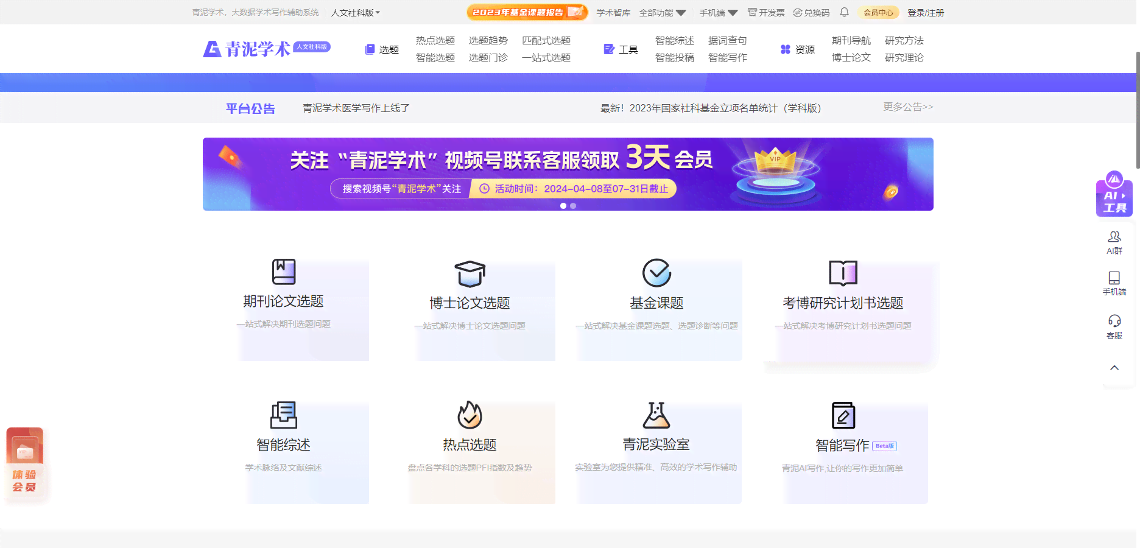Click the 3天会员 promotional banner
This screenshot has height=548, width=1140.
point(568,174)
